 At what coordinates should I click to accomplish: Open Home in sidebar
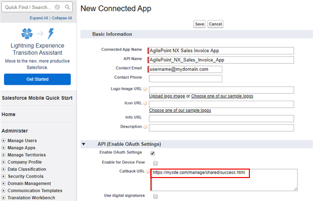[x=9, y=115]
